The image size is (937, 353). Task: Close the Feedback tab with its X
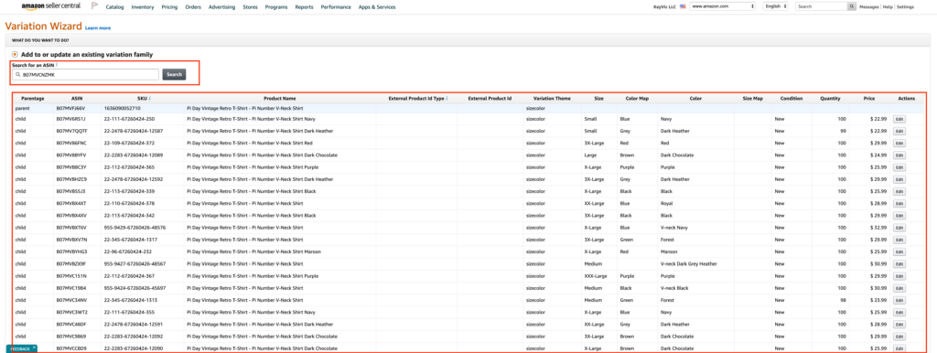coord(34,348)
